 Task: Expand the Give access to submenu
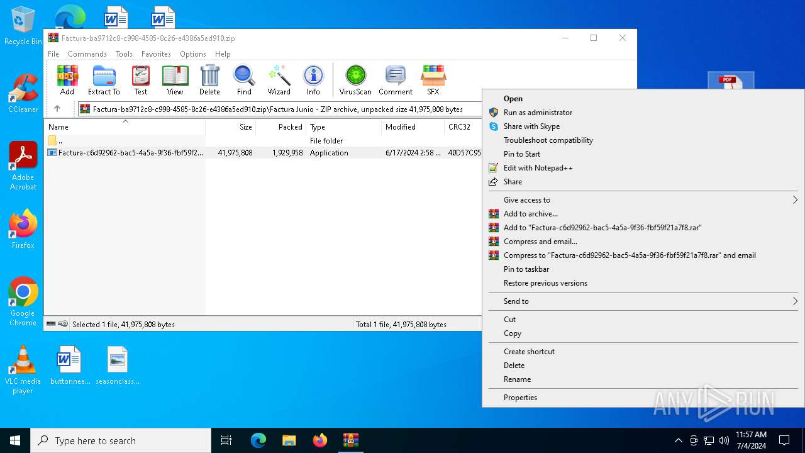pyautogui.click(x=643, y=200)
